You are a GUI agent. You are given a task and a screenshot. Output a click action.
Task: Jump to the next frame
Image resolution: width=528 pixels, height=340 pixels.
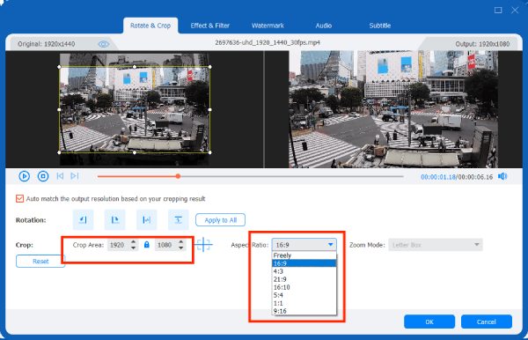click(75, 176)
